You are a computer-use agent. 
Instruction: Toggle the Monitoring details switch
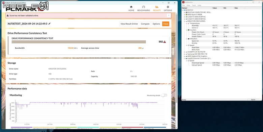[164, 95]
